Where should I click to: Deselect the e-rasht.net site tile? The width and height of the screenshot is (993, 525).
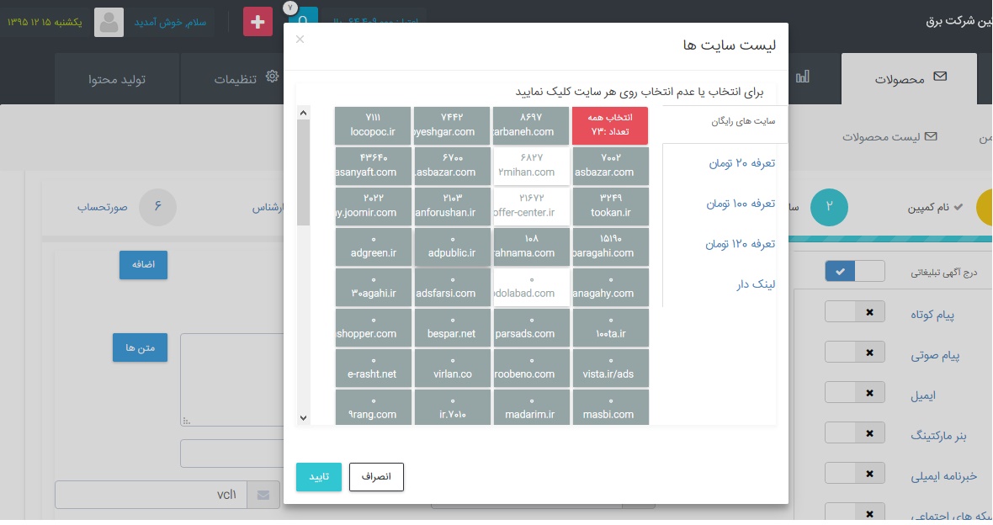click(373, 368)
